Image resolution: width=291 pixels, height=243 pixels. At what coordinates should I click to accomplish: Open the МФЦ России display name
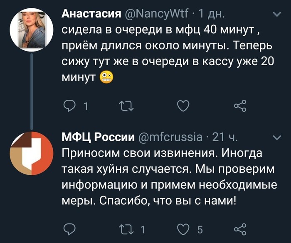tap(98, 137)
